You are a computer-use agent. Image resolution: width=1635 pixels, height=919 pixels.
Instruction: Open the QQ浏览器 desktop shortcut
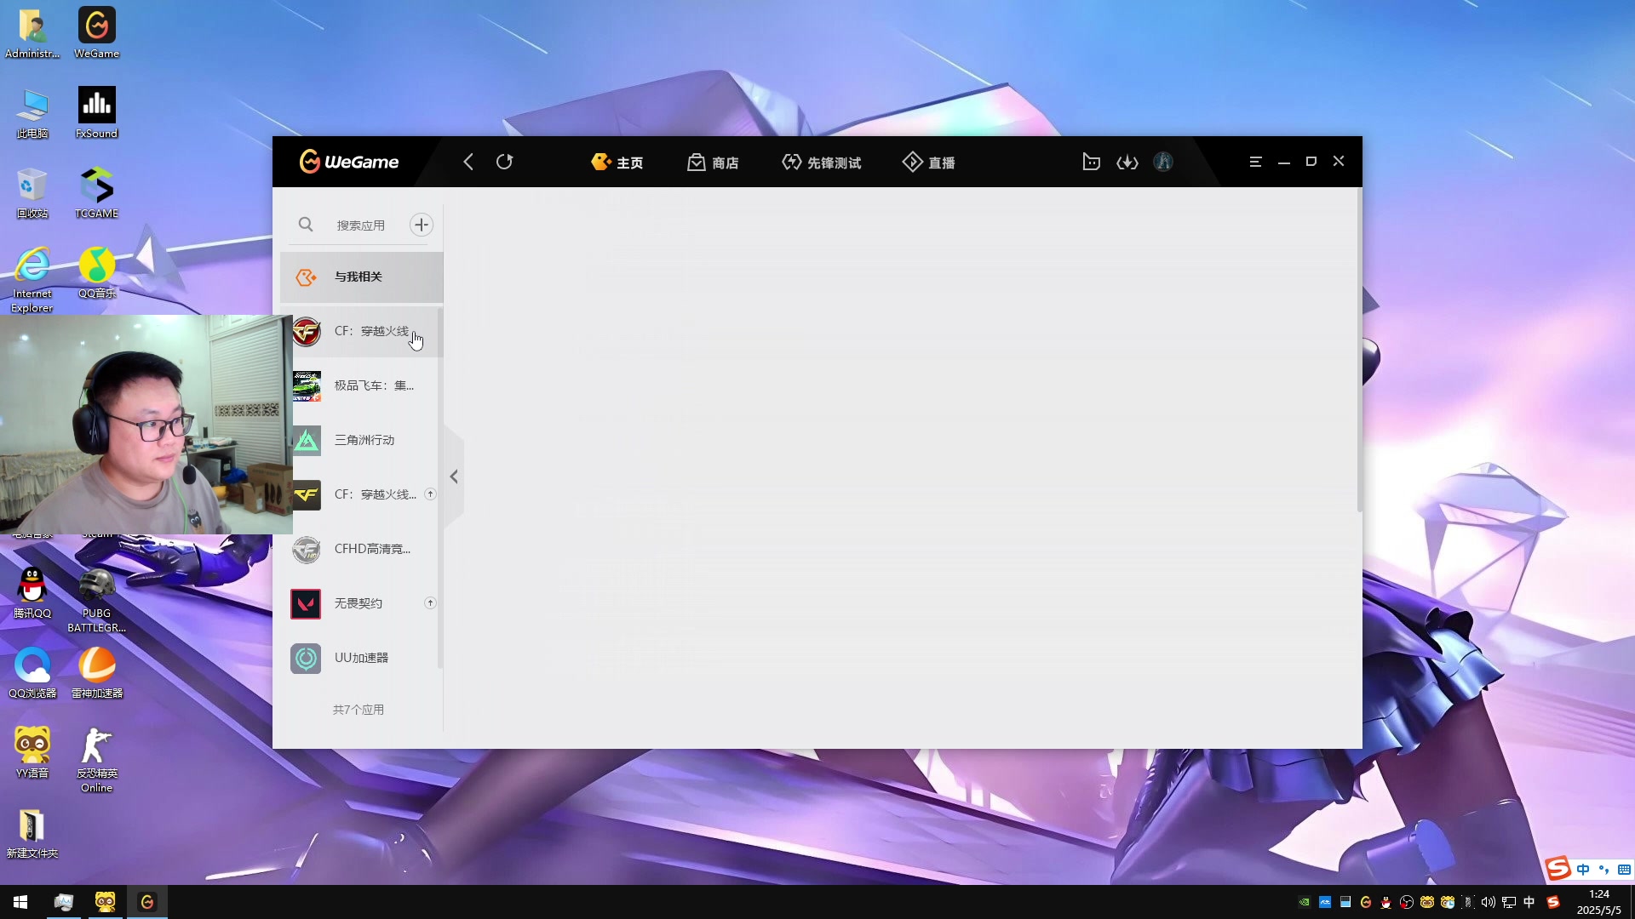pyautogui.click(x=32, y=673)
